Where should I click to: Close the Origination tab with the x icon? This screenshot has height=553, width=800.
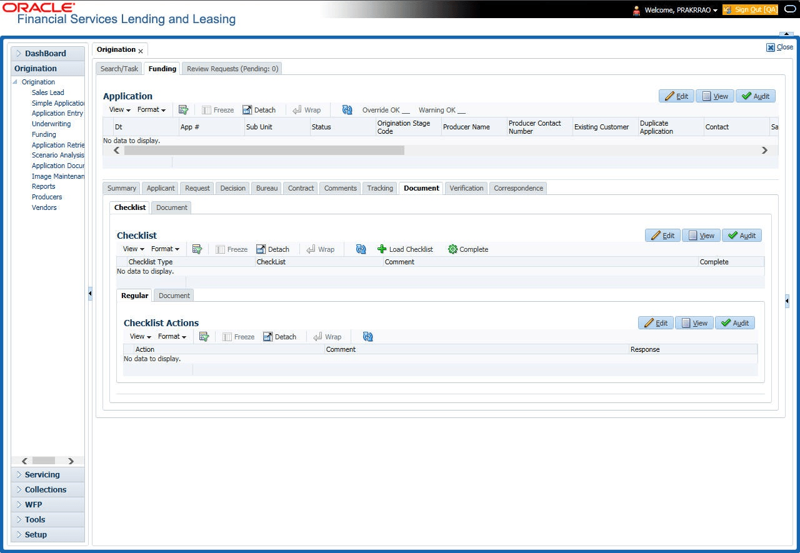[x=141, y=51]
